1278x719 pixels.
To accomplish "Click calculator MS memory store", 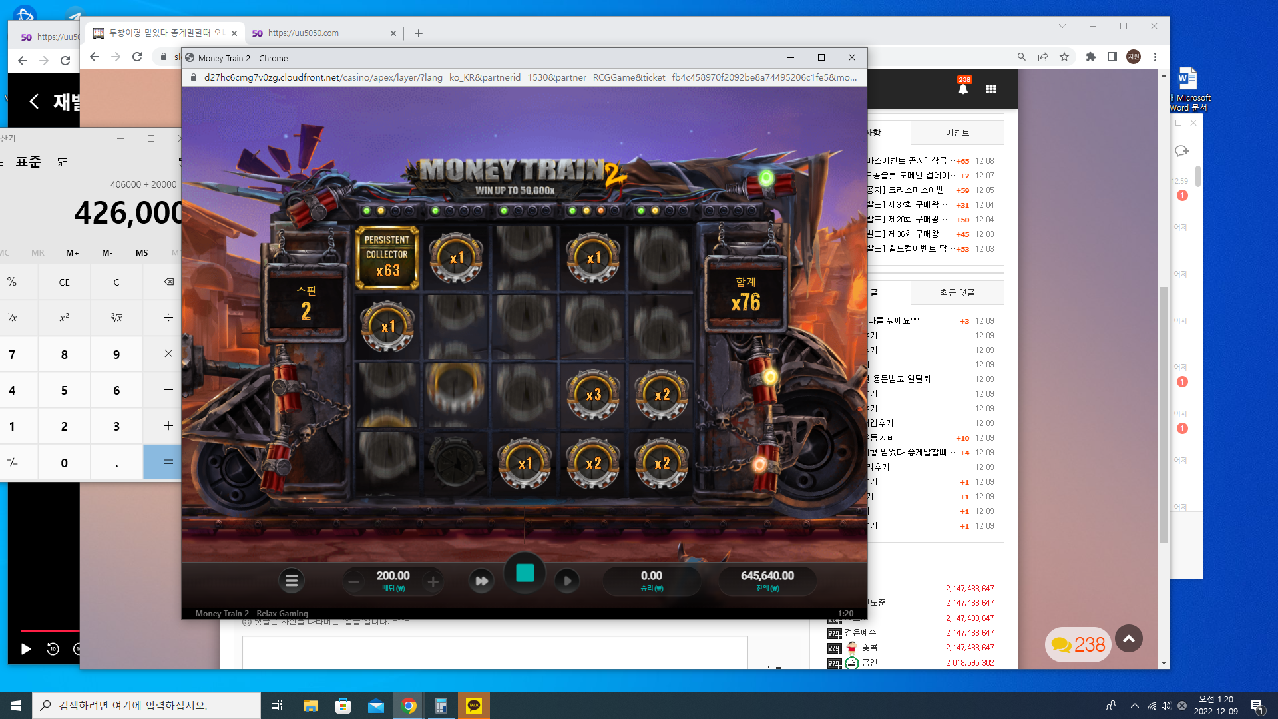I will [142, 253].
